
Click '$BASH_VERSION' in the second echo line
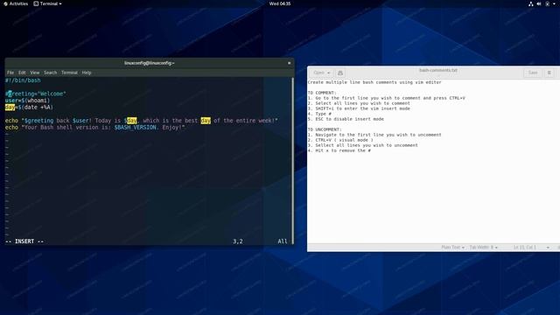pyautogui.click(x=136, y=127)
